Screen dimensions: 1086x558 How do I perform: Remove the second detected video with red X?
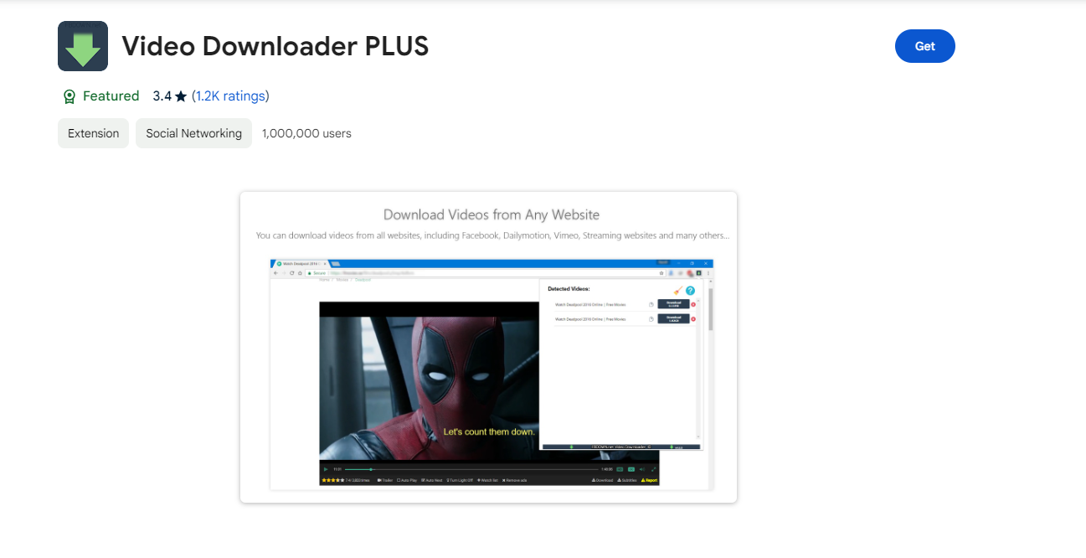693,318
